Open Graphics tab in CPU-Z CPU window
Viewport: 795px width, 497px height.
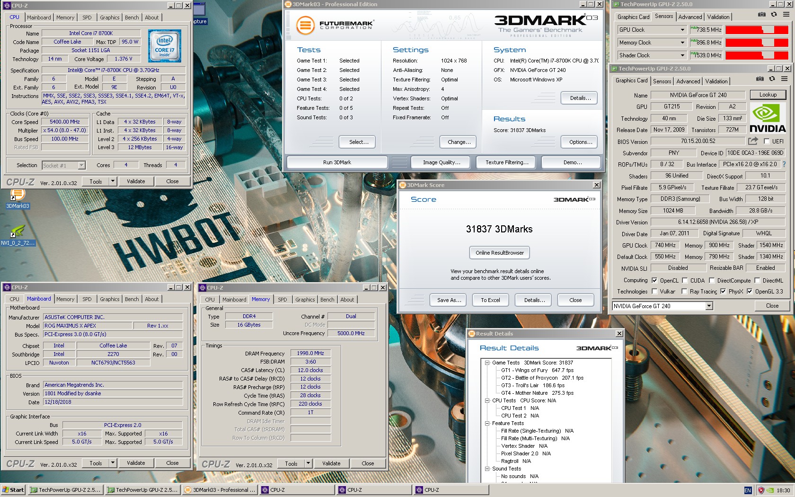[109, 18]
